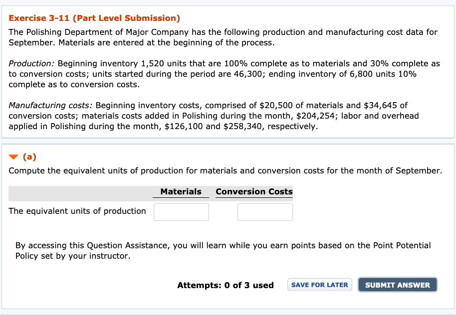The width and height of the screenshot is (456, 315).
Task: Click the Materials equivalent units input box
Action: tap(181, 212)
